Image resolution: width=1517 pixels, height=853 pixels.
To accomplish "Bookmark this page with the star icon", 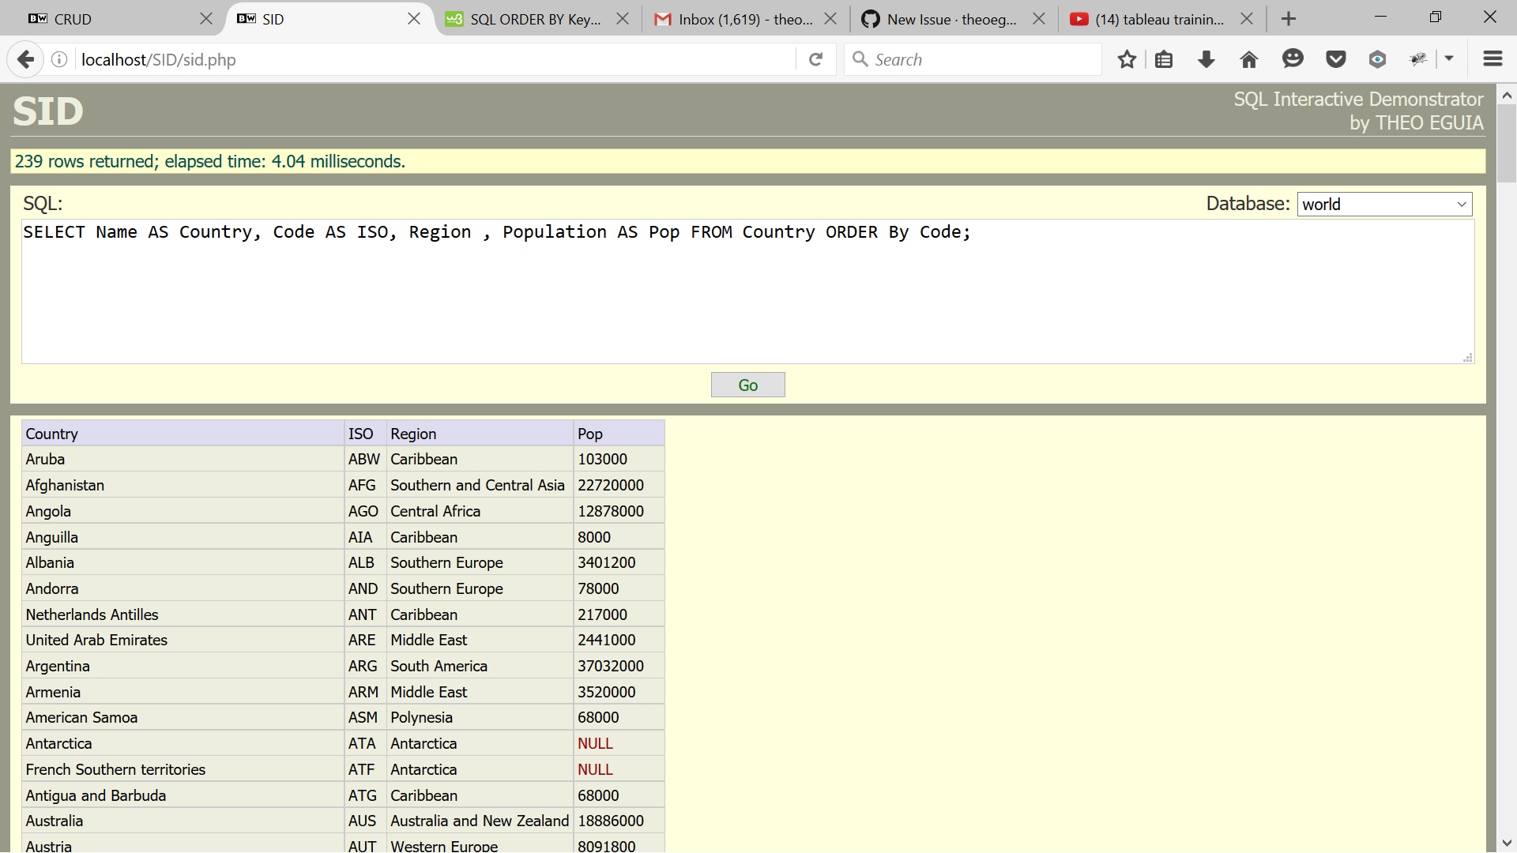I will [x=1127, y=59].
